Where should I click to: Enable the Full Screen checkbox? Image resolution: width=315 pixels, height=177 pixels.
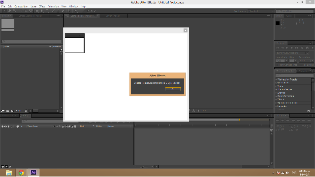(301, 65)
